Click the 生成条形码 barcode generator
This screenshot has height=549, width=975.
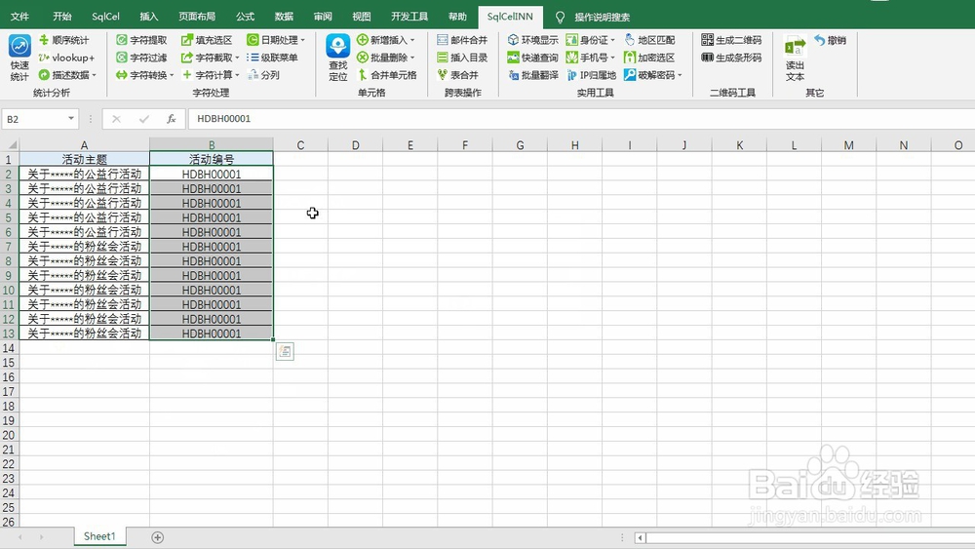point(731,58)
